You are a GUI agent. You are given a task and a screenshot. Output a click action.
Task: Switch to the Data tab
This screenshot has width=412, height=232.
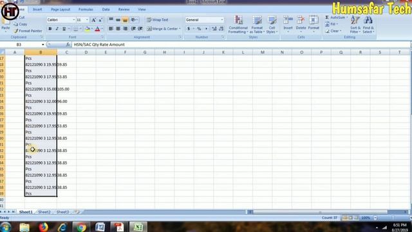[106, 10]
